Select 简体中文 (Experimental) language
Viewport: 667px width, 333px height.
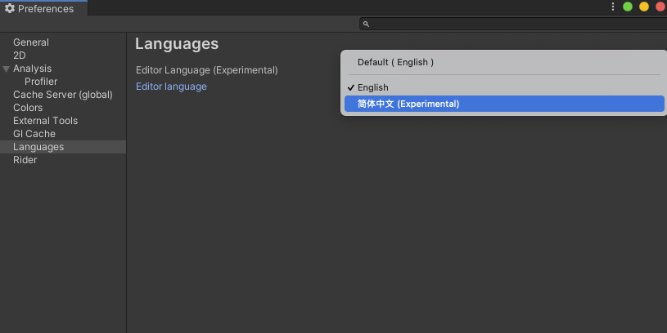504,104
